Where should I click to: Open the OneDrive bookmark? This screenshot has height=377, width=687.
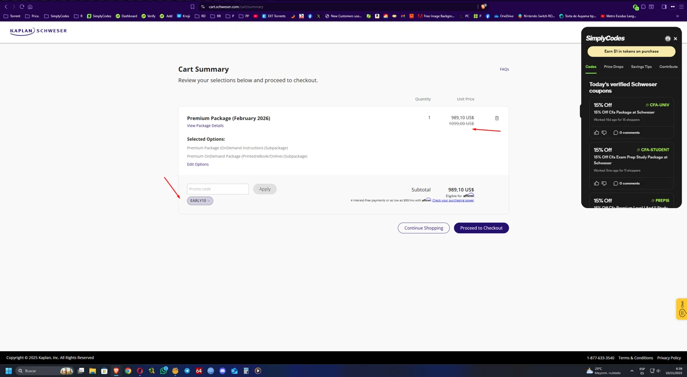503,16
